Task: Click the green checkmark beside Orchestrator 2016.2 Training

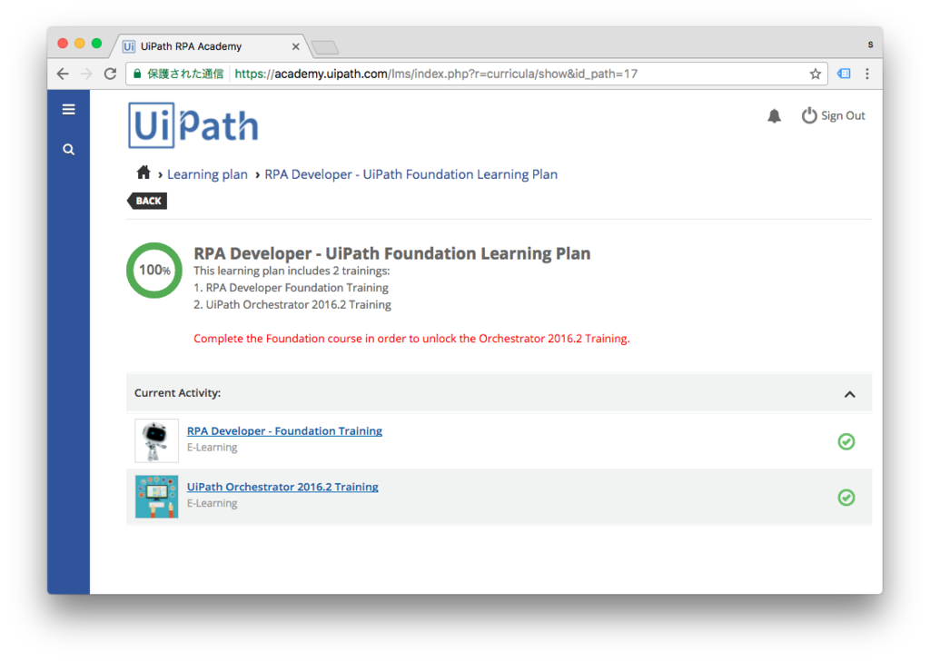Action: [846, 498]
